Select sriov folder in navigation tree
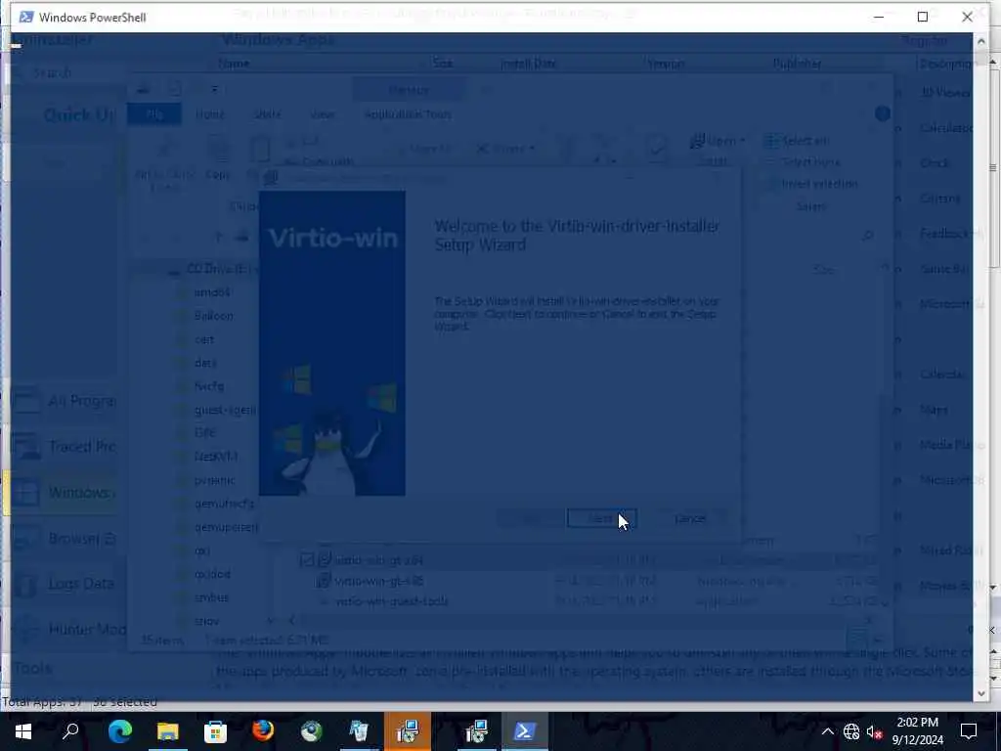This screenshot has height=751, width=1001. tap(207, 621)
